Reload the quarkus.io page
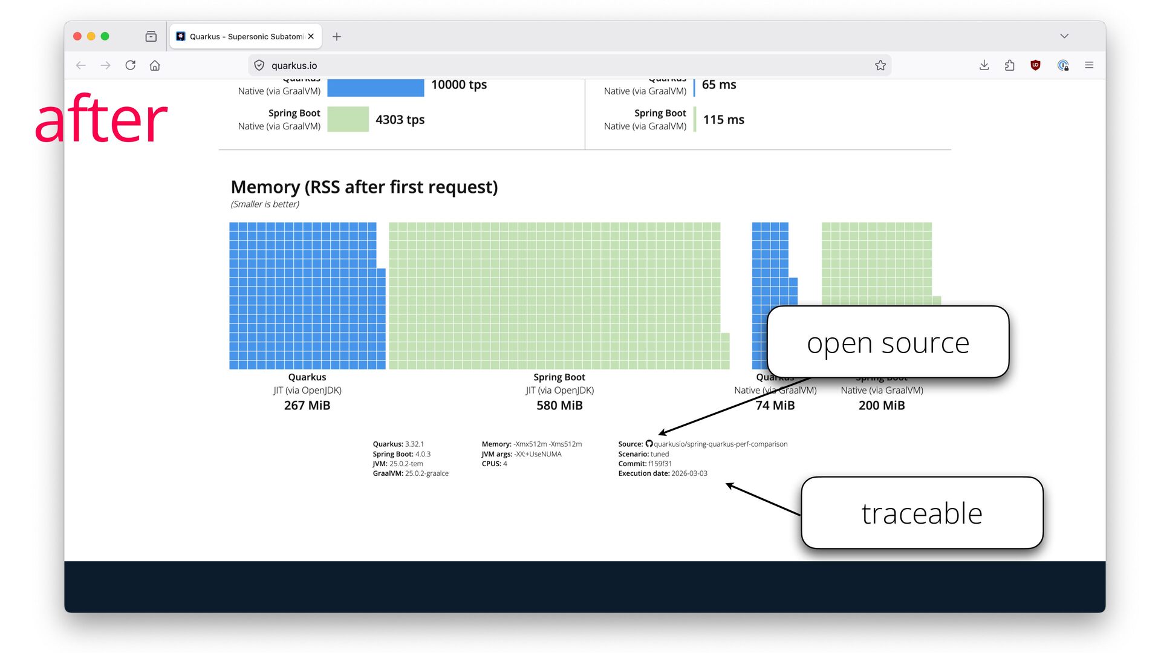 (x=130, y=65)
